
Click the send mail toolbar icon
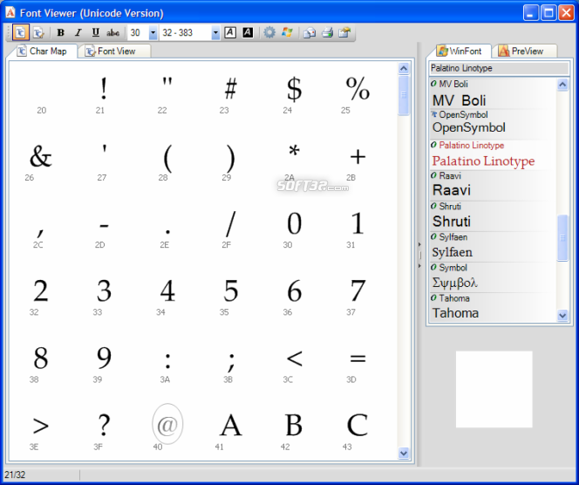[310, 33]
